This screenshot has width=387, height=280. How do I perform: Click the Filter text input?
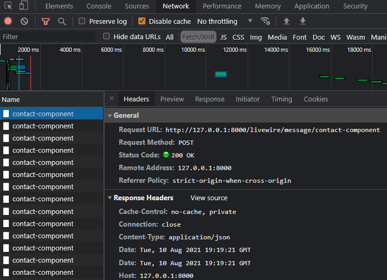[x=48, y=37]
